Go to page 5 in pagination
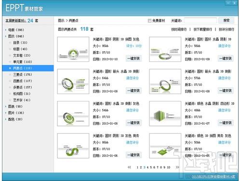241x181 pixels. tap(151, 167)
